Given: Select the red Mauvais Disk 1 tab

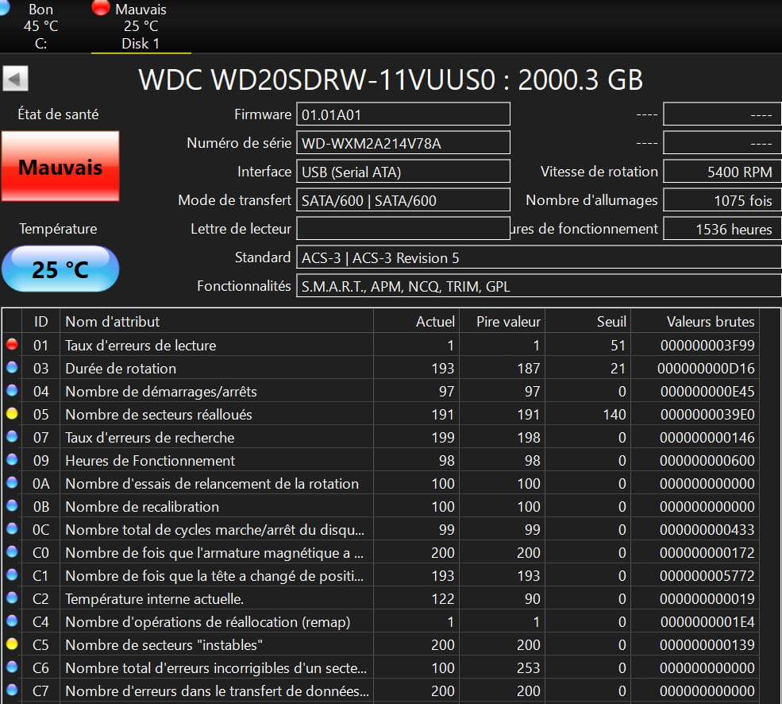Looking at the screenshot, I should point(140,26).
